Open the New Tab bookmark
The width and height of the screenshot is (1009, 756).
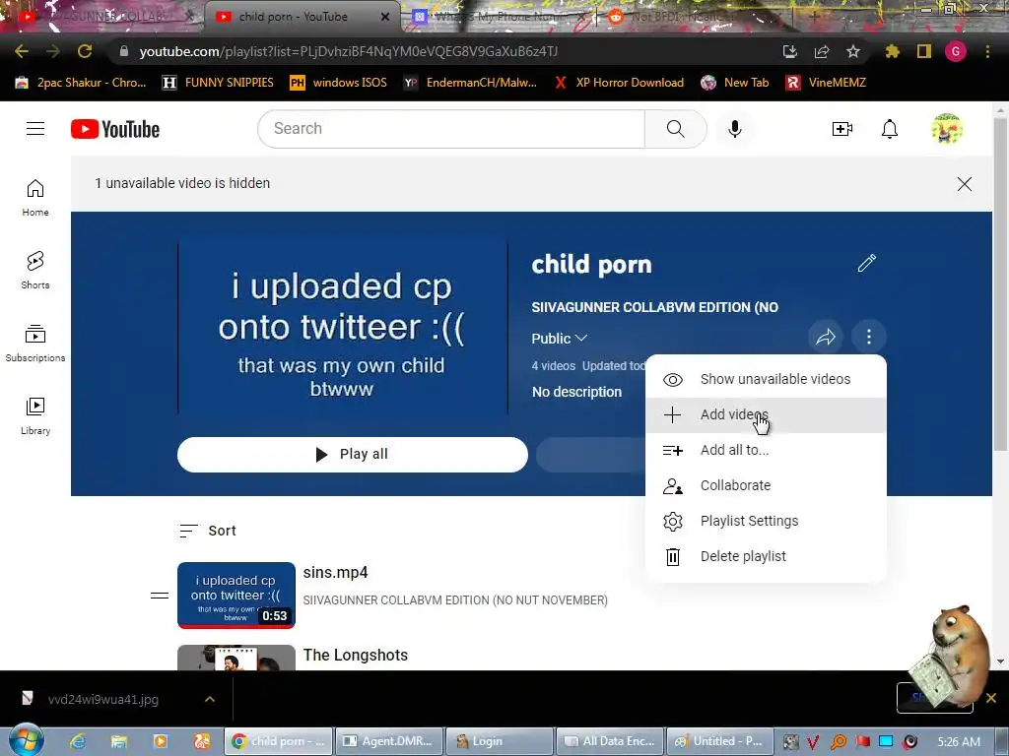click(735, 83)
